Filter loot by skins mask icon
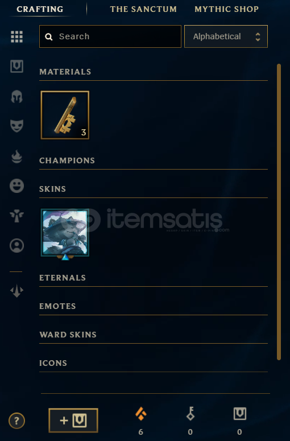Image resolution: width=290 pixels, height=441 pixels. point(16,126)
